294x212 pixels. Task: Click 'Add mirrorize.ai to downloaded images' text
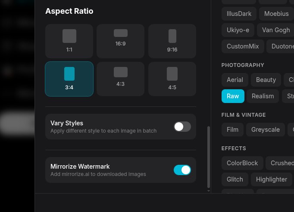point(98,174)
